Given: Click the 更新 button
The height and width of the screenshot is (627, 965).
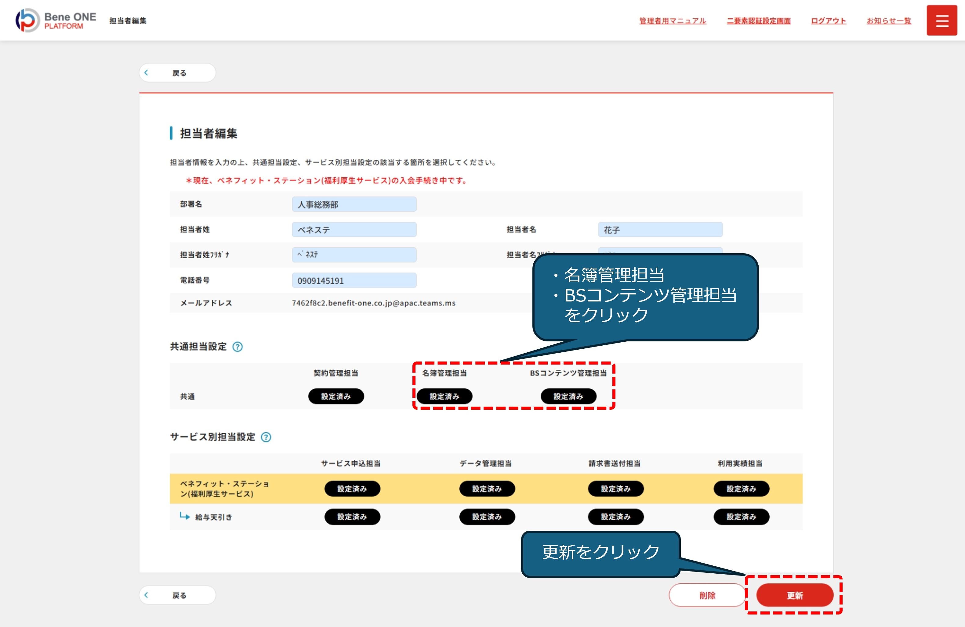Looking at the screenshot, I should [x=795, y=595].
